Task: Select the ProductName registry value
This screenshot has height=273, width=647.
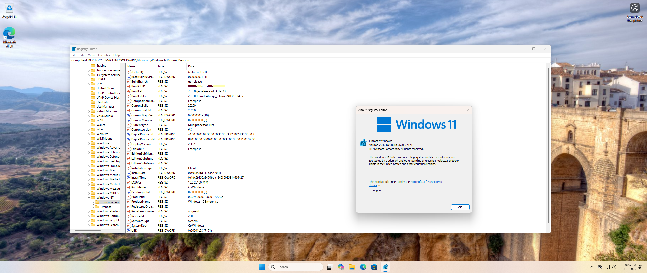Action: 141,202
